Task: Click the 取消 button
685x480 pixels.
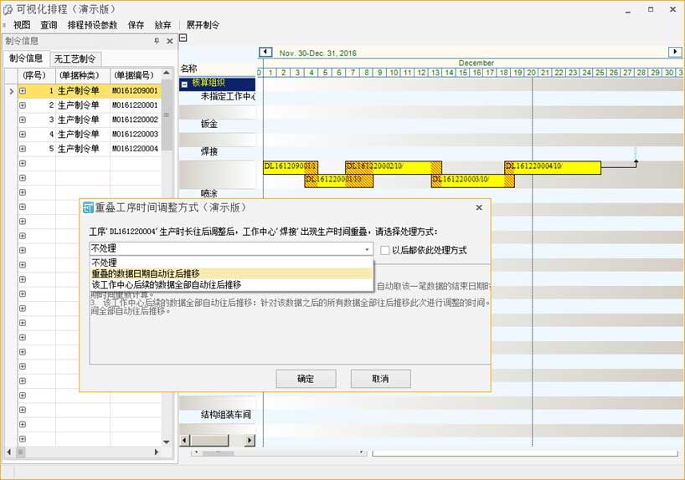Action: click(380, 379)
